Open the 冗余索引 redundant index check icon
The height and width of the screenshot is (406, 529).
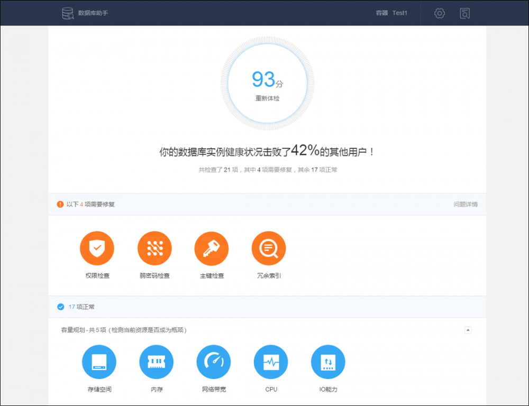point(268,248)
